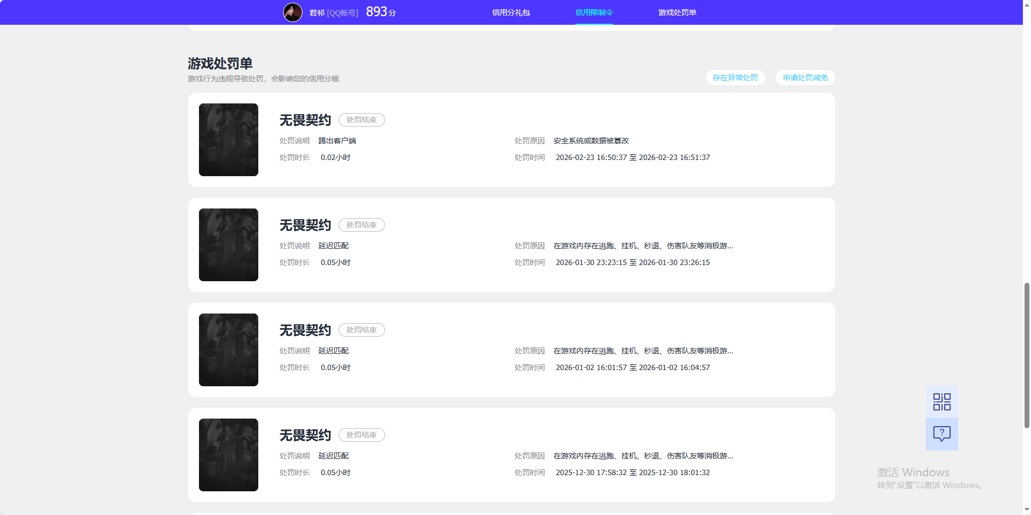Open the 游戏处罚单 tab
This screenshot has height=515, width=1031.
676,12
